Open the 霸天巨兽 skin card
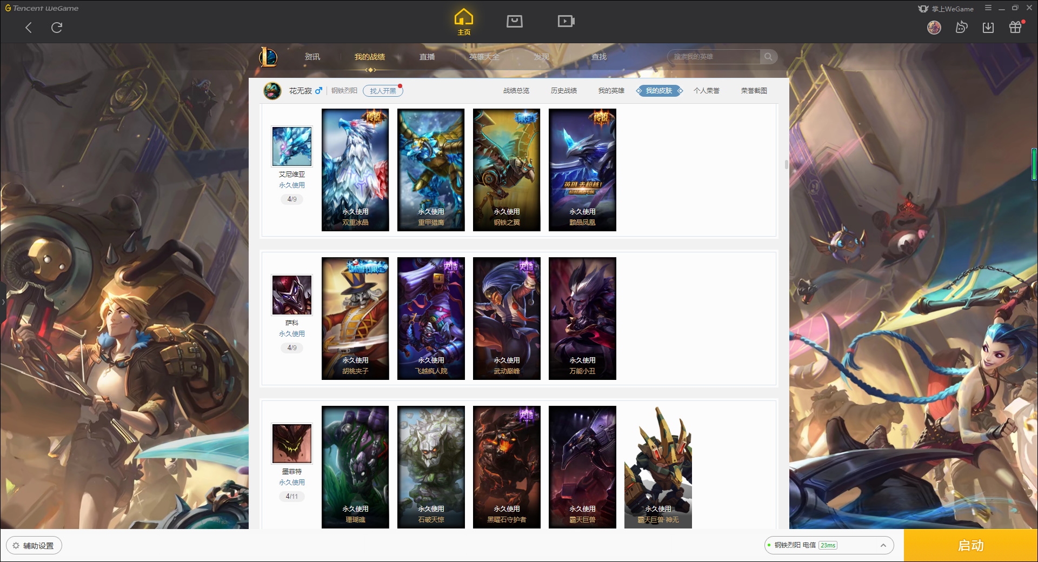The height and width of the screenshot is (562, 1038). tap(582, 467)
